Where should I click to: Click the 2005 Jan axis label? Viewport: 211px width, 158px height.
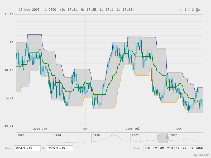click(x=40, y=129)
